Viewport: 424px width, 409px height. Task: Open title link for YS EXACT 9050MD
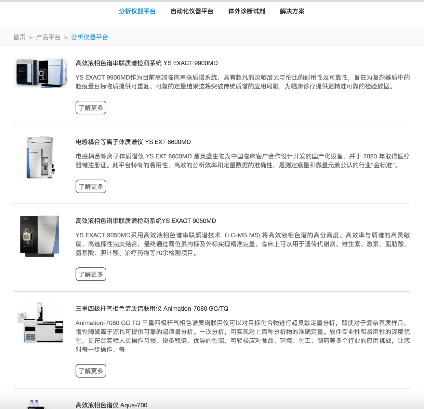coord(146,221)
